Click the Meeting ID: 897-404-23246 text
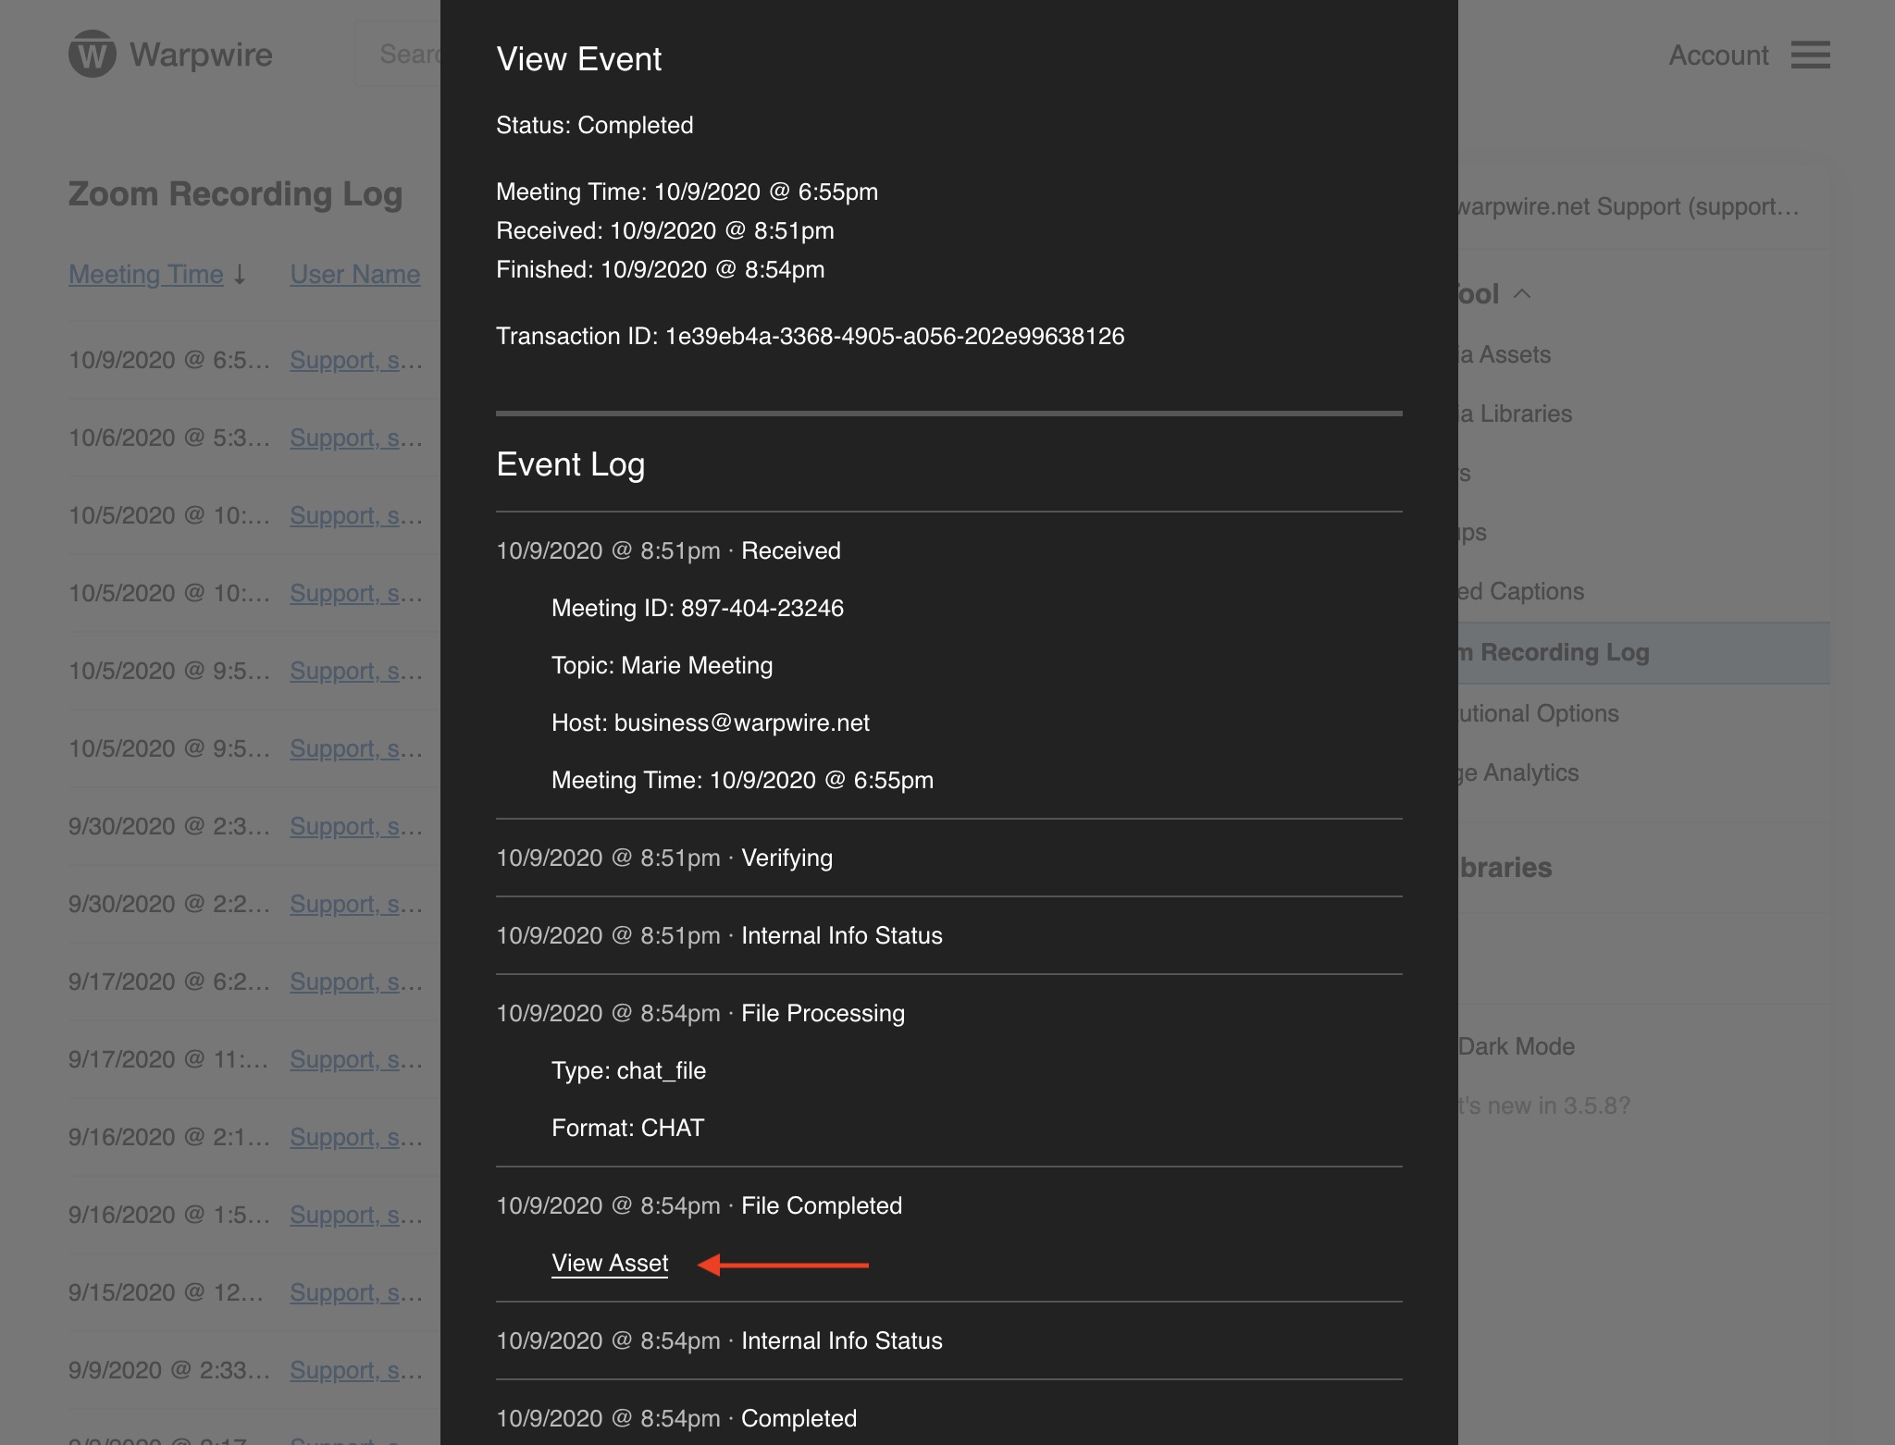 698,608
